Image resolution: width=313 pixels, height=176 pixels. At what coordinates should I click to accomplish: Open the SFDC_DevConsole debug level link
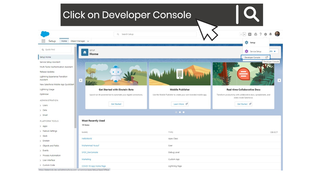click(90, 152)
